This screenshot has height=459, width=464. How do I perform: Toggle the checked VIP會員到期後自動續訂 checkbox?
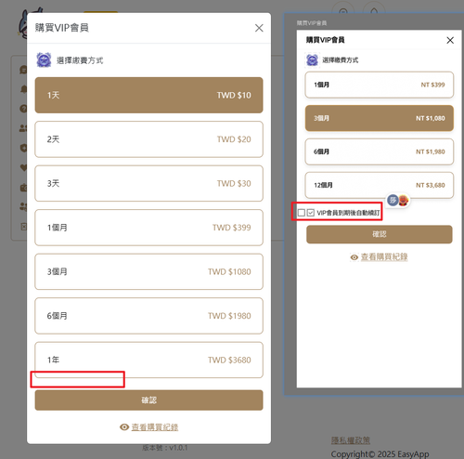coord(311,213)
